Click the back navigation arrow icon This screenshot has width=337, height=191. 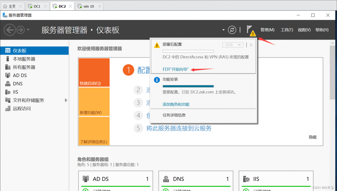(x=10, y=30)
